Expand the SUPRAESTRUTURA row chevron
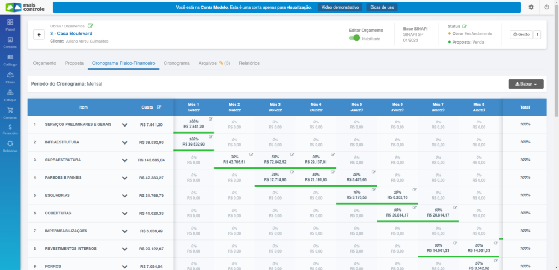The image size is (559, 270). click(124, 160)
